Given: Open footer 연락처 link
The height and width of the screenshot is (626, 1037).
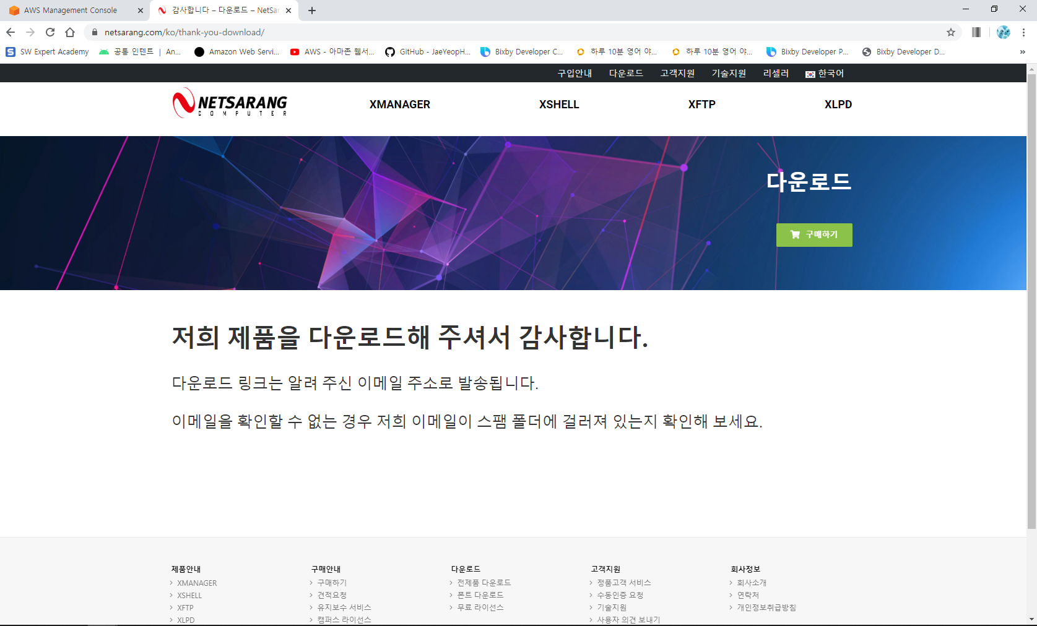Looking at the screenshot, I should (748, 595).
